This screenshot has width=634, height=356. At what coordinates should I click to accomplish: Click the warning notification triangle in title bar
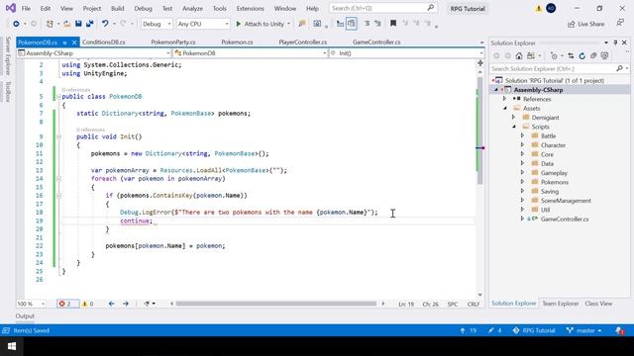point(539,9)
